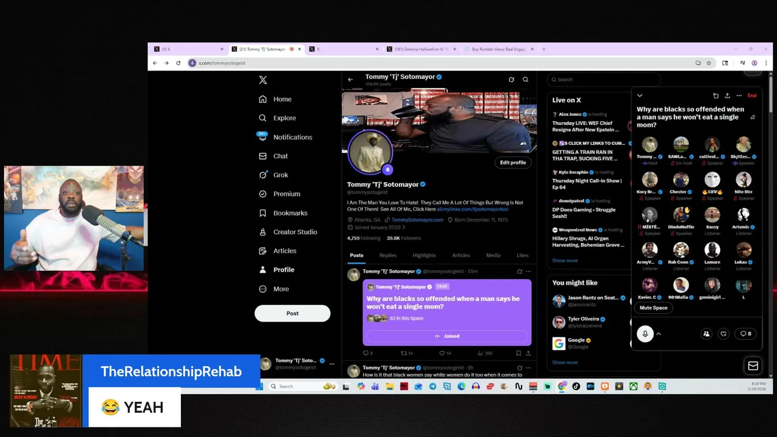Screen dimensions: 777x437
Task: Expand microphone options caret
Action: (659, 334)
